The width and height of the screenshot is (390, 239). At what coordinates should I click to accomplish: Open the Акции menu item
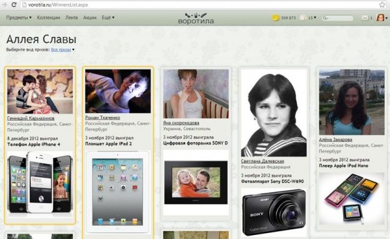point(90,18)
